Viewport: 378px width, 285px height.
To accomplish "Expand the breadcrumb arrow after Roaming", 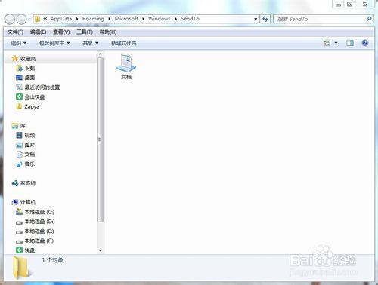I will pyautogui.click(x=109, y=19).
